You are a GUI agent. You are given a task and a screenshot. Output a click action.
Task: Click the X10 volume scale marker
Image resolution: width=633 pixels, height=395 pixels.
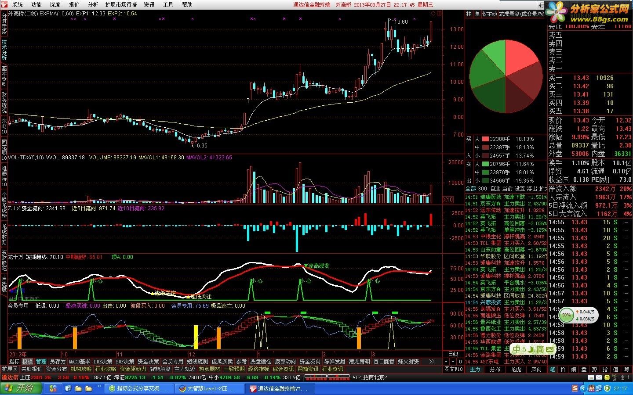pyautogui.click(x=448, y=200)
